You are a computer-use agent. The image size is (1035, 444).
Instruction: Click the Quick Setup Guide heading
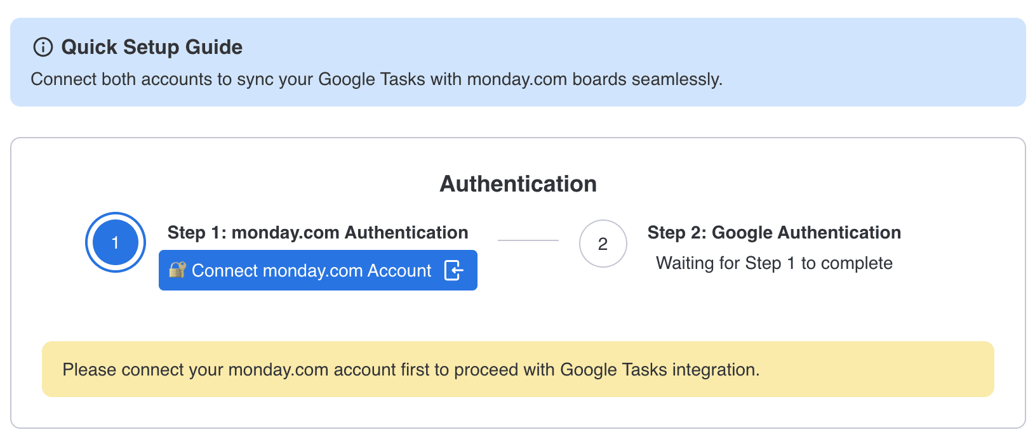point(152,47)
